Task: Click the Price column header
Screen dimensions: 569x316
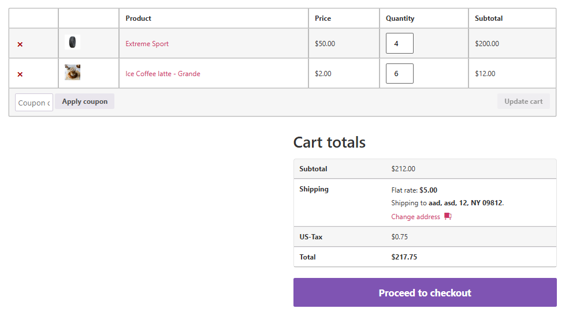Action: pyautogui.click(x=323, y=18)
